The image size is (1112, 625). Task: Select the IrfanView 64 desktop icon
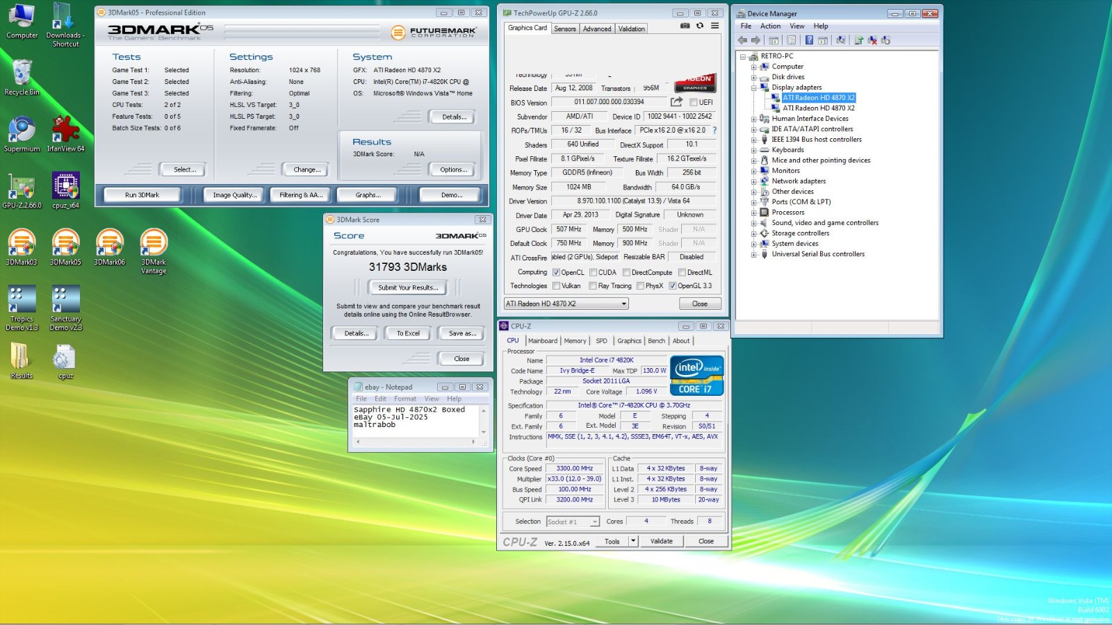click(65, 134)
